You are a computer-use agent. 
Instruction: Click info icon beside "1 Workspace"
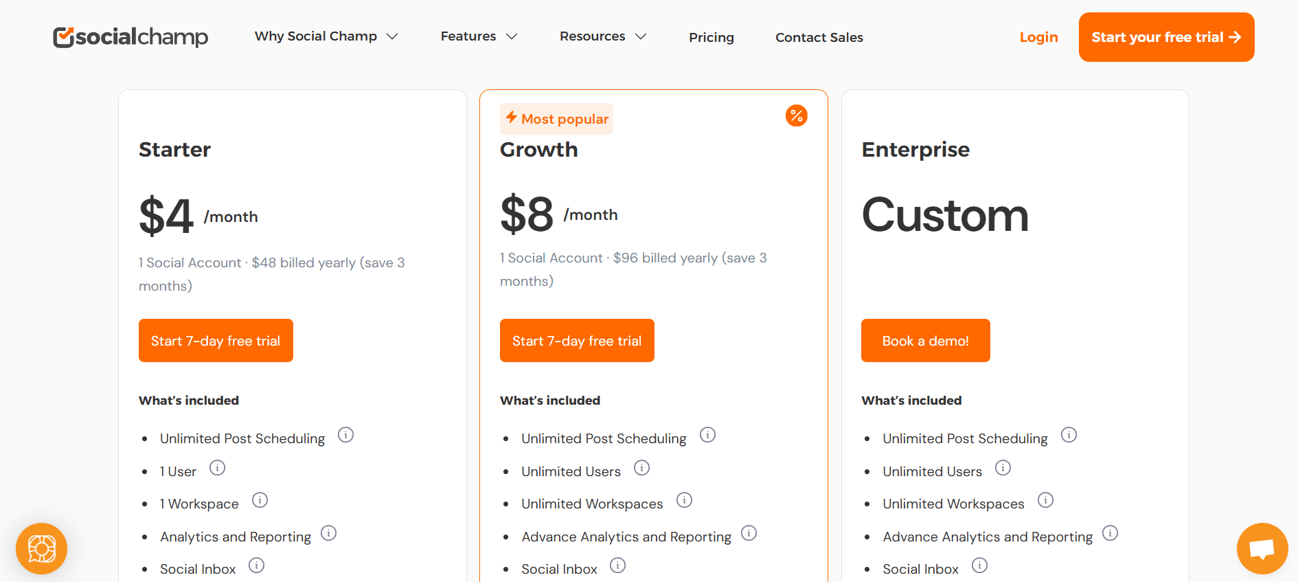point(260,500)
